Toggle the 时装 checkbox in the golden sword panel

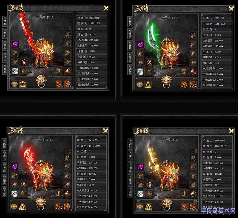pos(192,151)
